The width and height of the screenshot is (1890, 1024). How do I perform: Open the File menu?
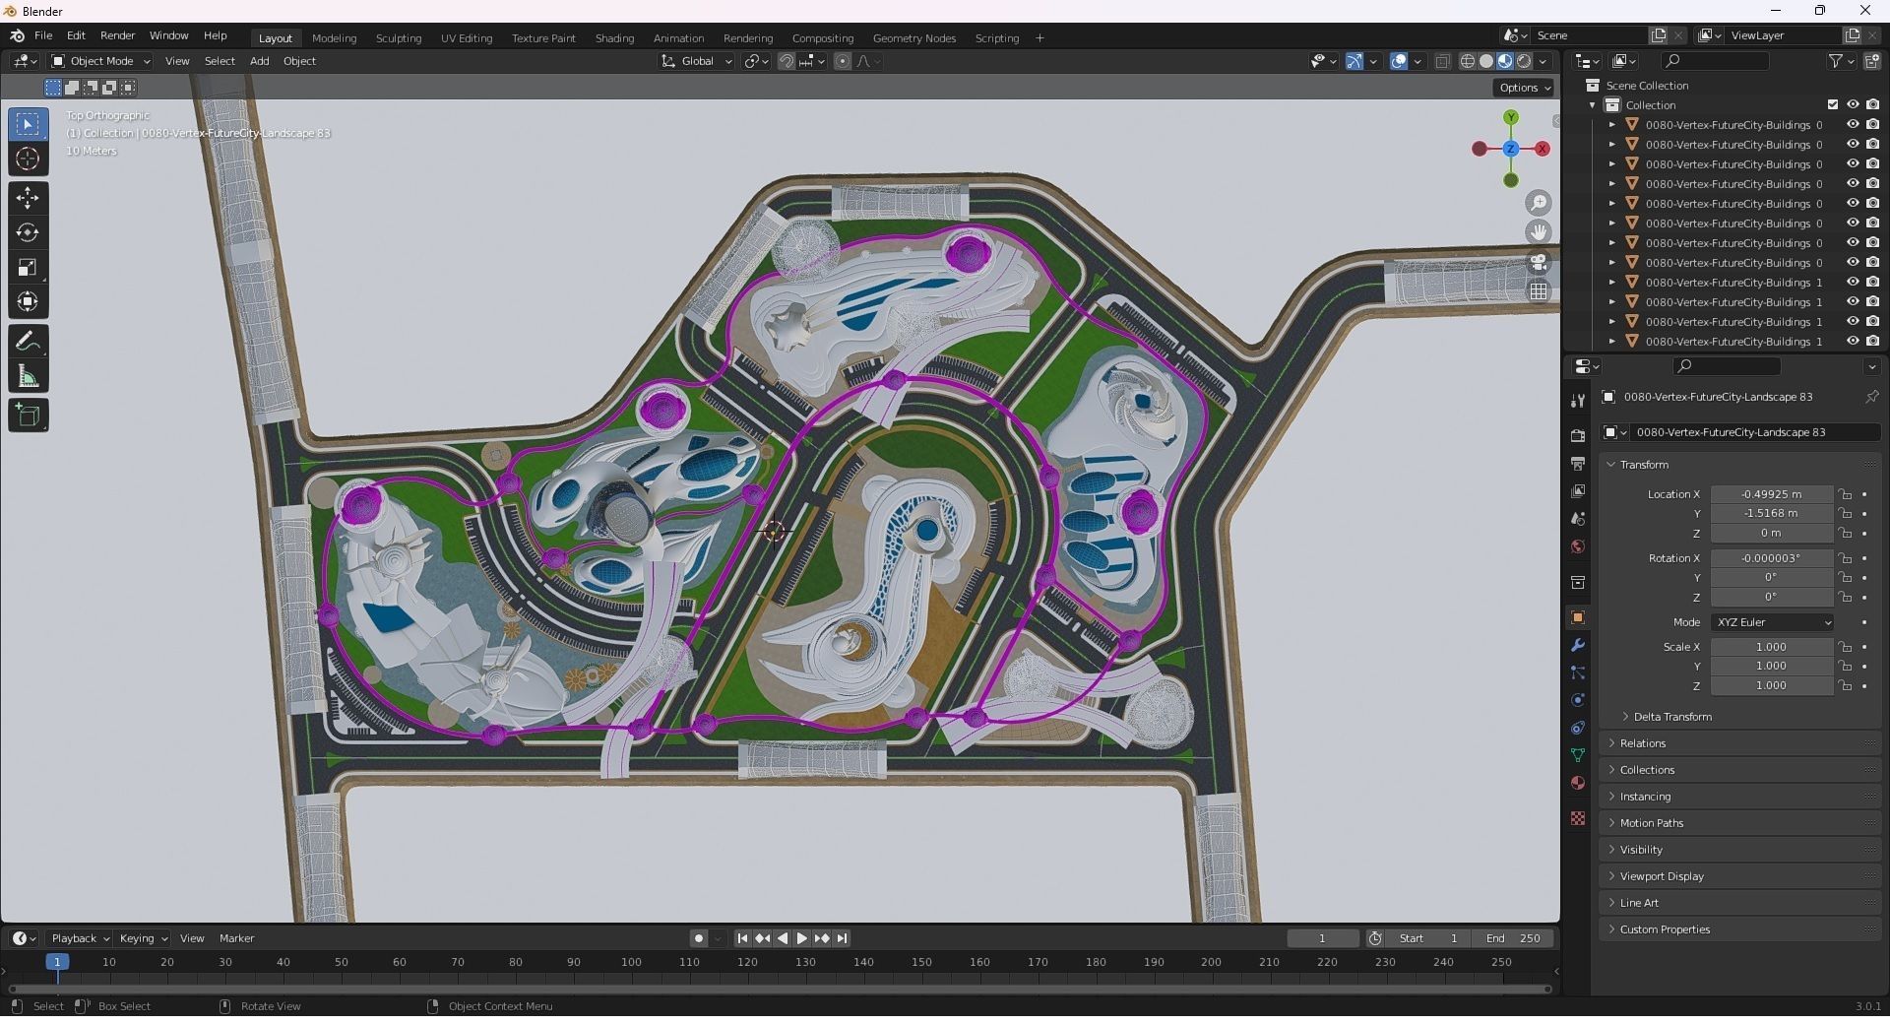43,35
